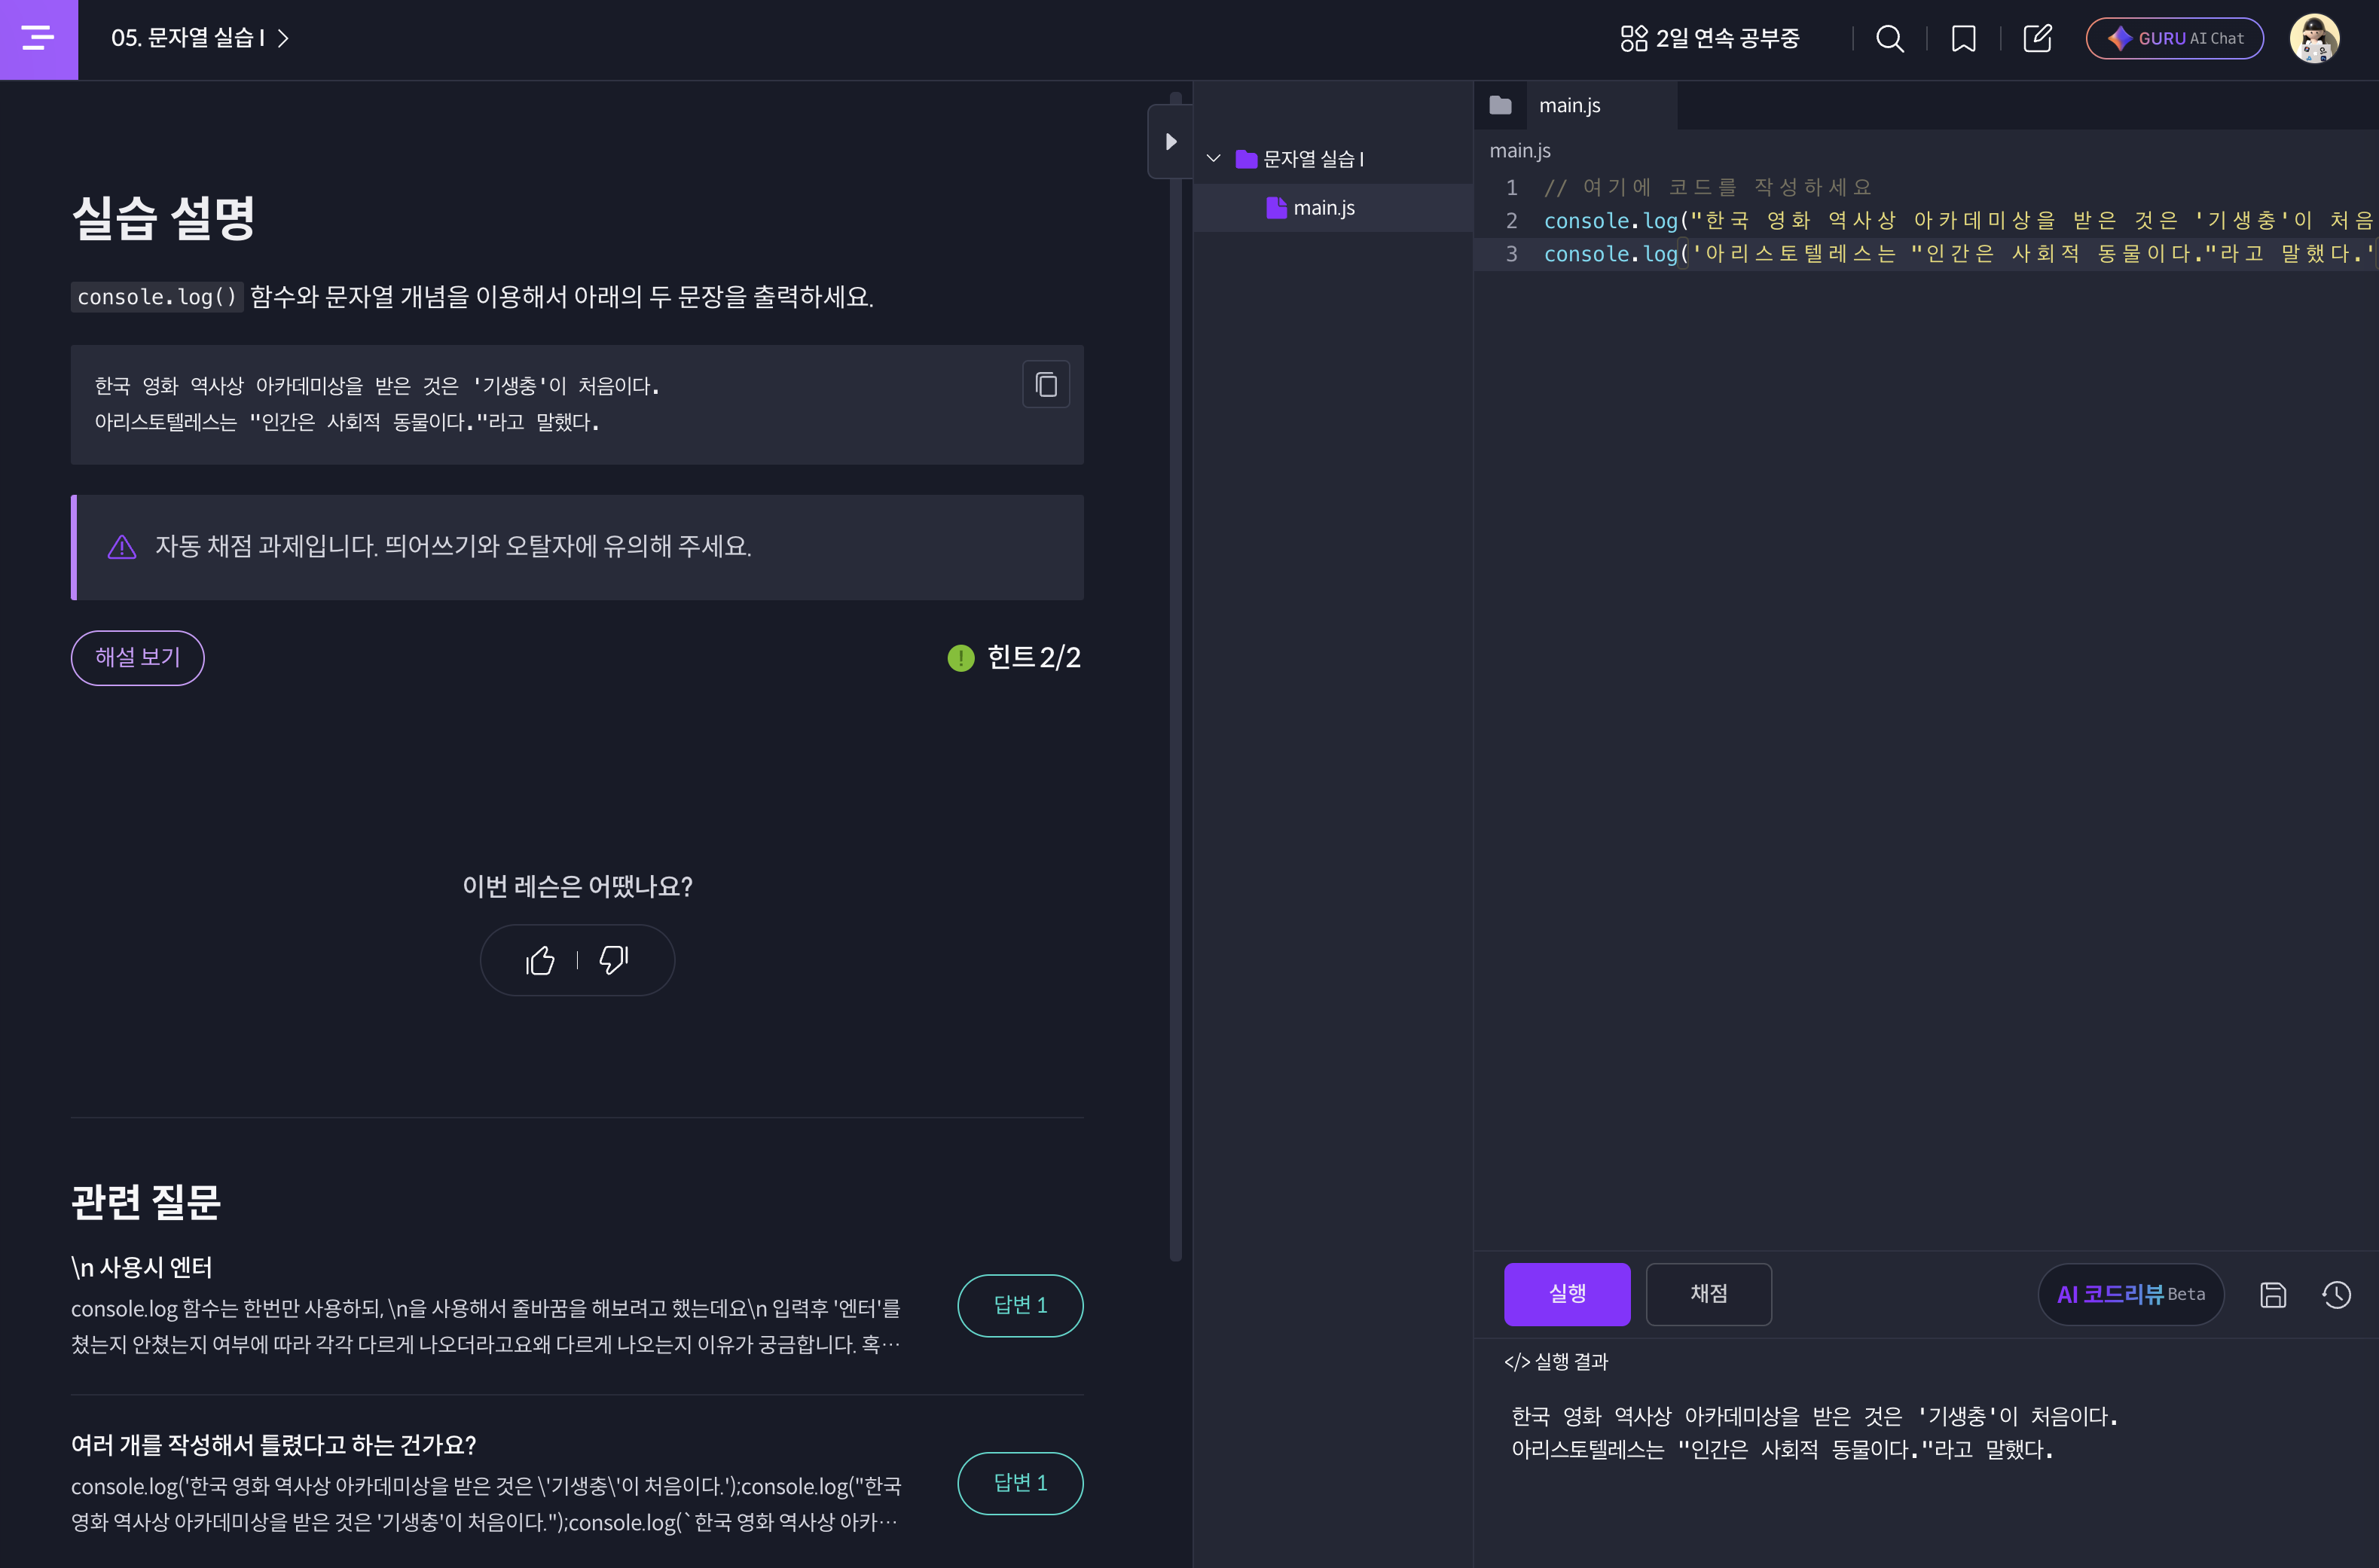Open the 힌트 2/2 hints
This screenshot has height=1568, width=2379.
point(1015,657)
